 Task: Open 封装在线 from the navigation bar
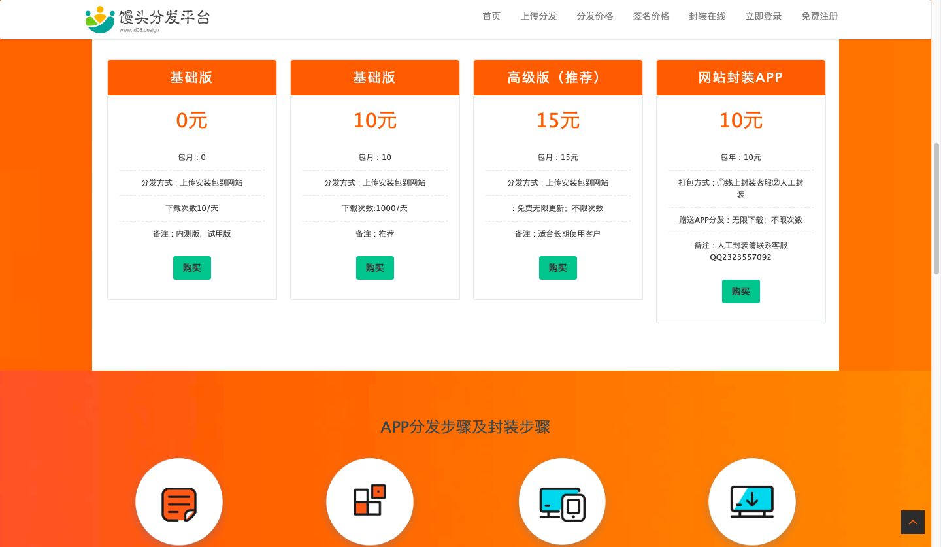coord(707,16)
